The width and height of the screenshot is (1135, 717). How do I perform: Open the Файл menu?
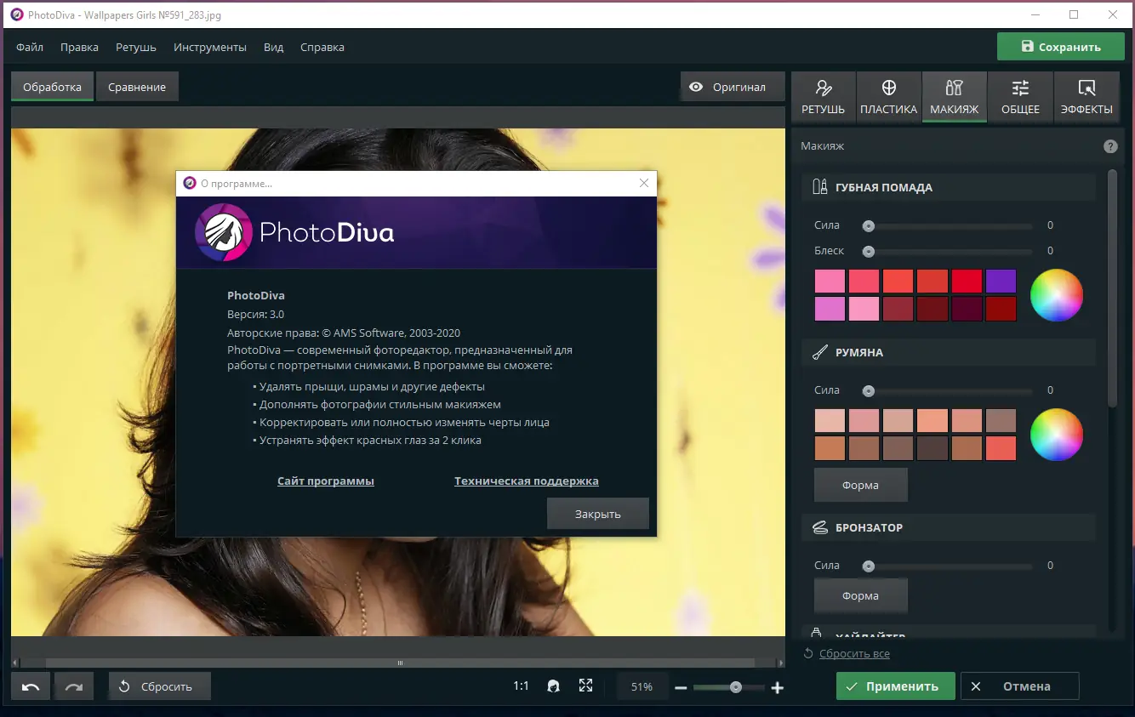pyautogui.click(x=30, y=48)
